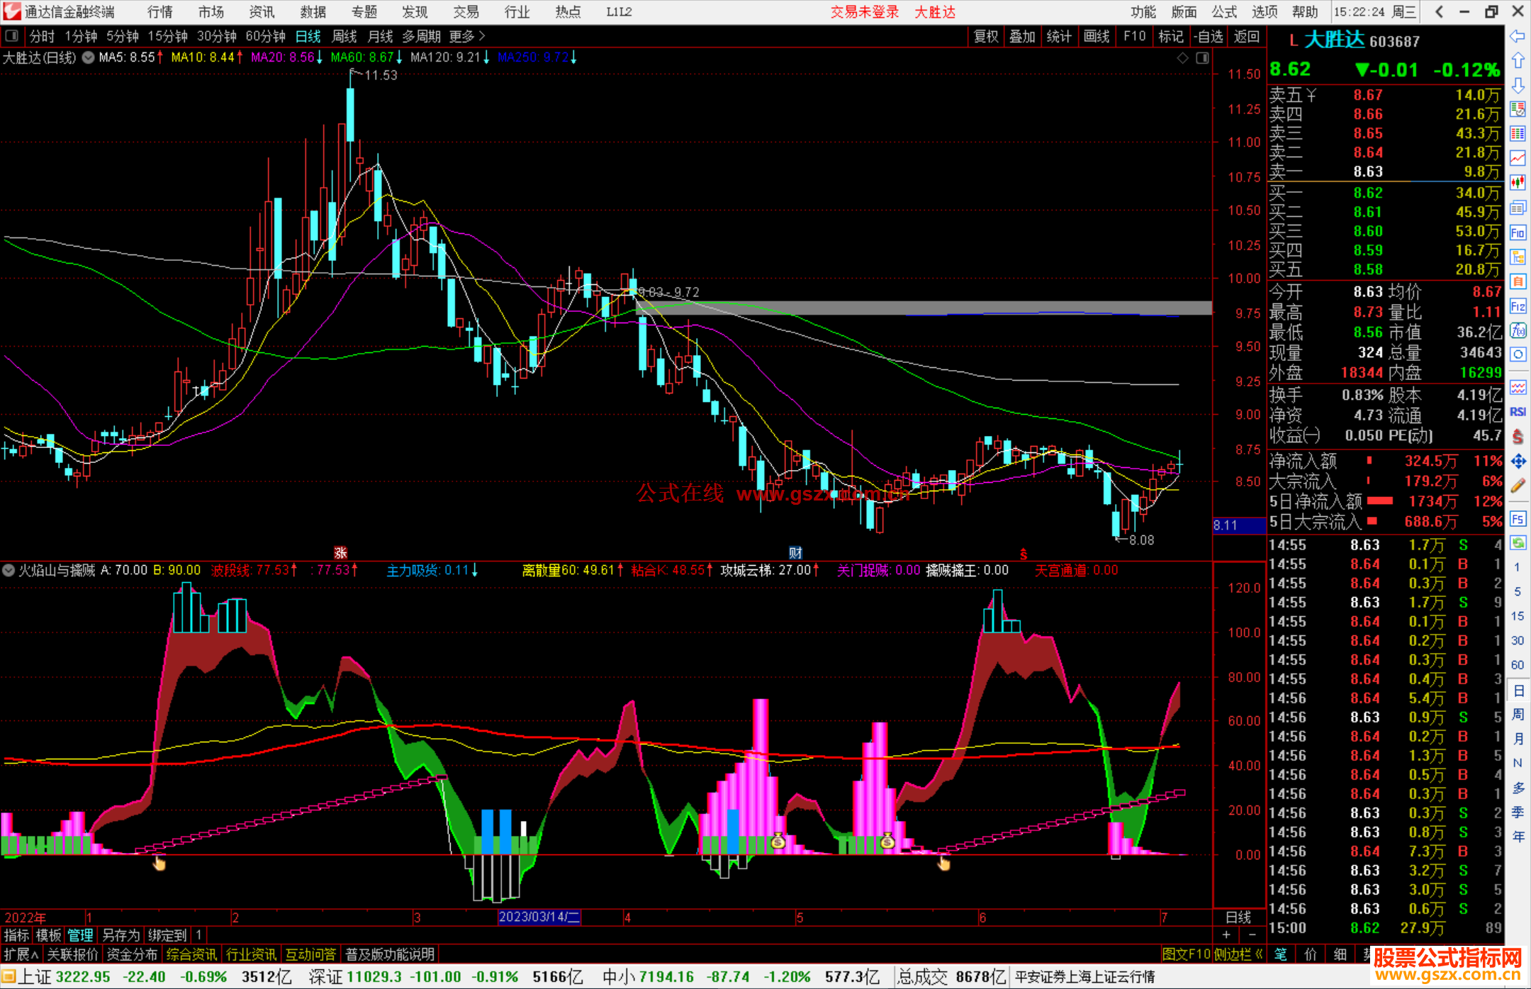Select the pencil drawing tool icon

coord(1518,486)
